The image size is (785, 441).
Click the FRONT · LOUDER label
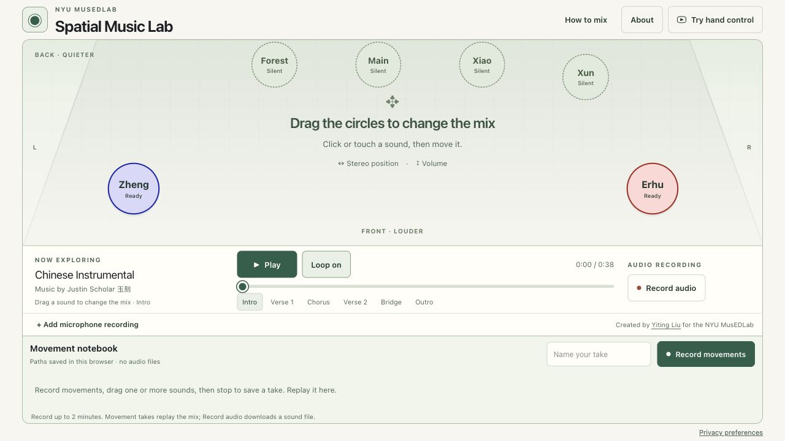[x=392, y=232]
